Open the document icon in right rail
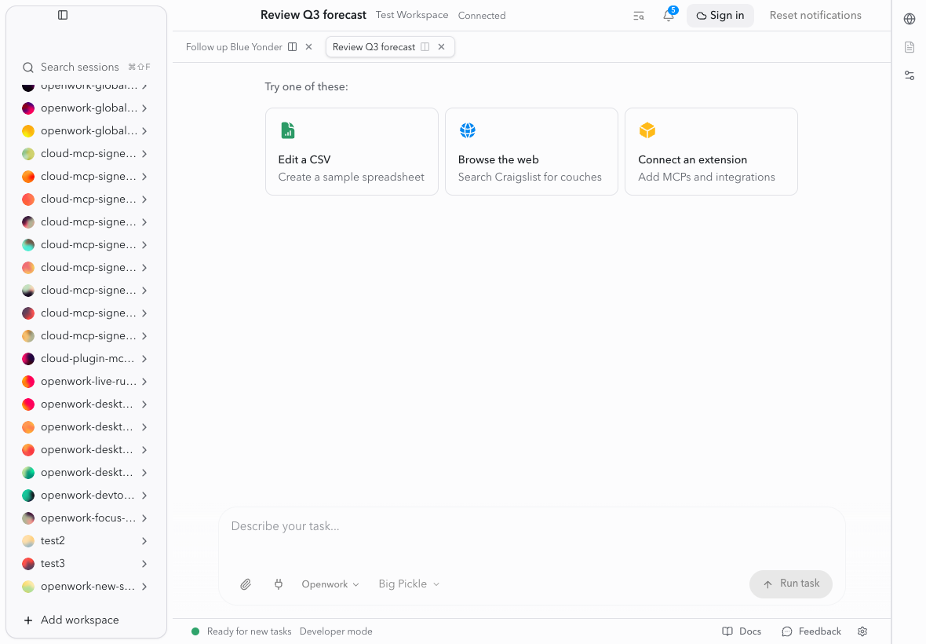Screen dimensions: 926x644 910,47
